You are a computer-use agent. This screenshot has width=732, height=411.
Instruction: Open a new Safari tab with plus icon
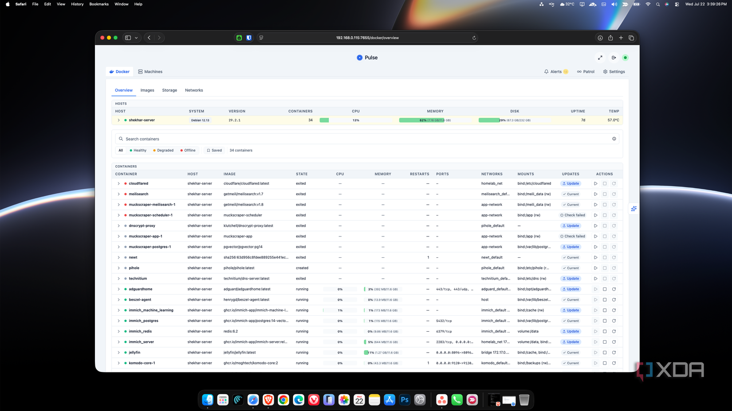click(621, 38)
